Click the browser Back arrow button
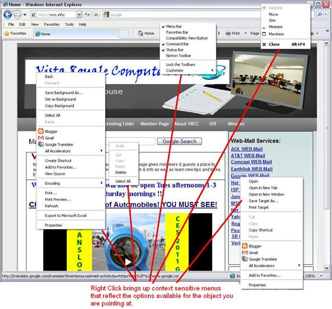 point(8,15)
